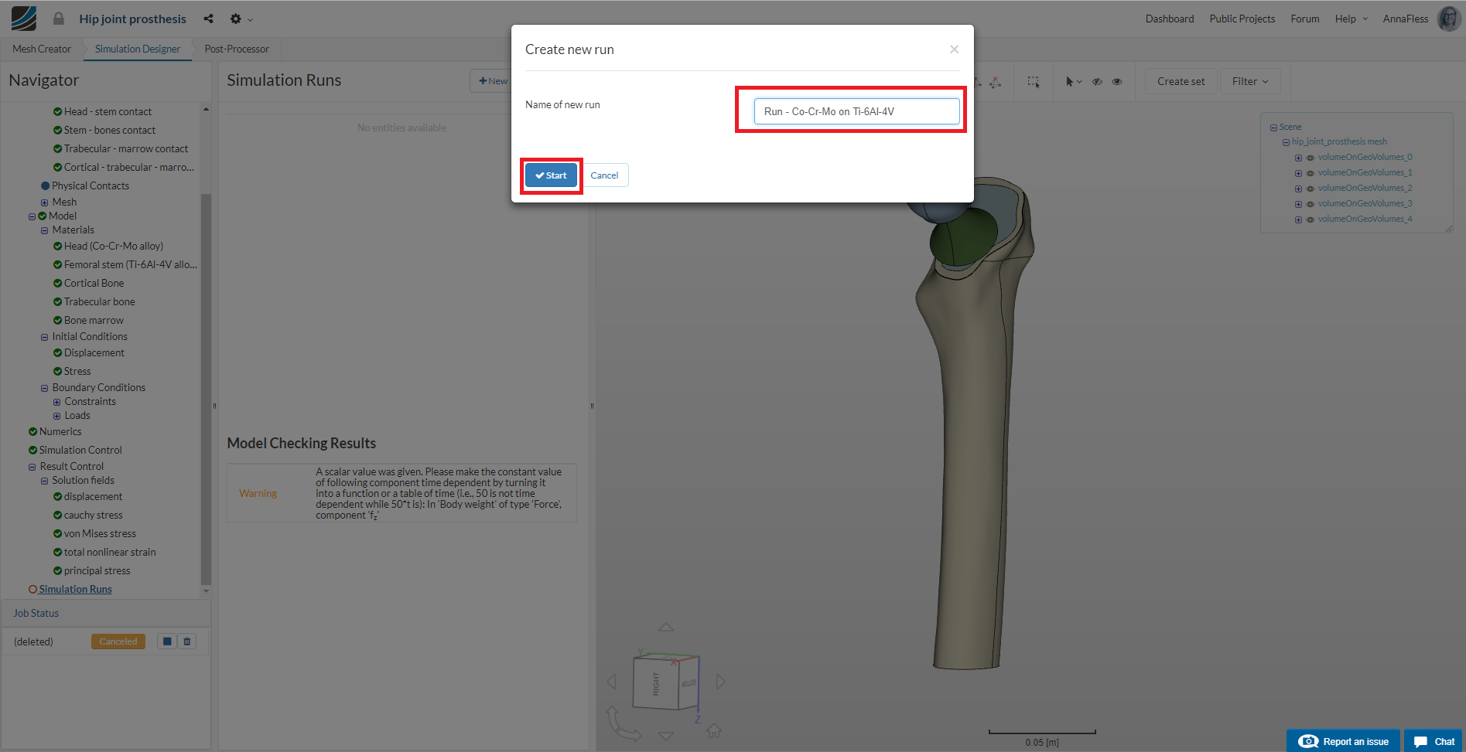The image size is (1466, 752).
Task: Switch to the Simulation Designer tab
Action: tap(138, 49)
